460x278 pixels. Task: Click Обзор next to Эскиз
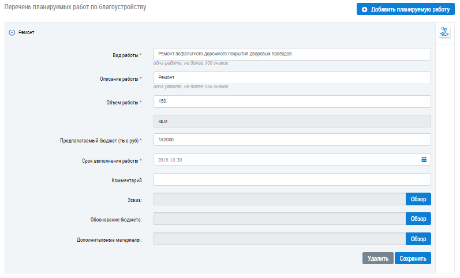[418, 200]
